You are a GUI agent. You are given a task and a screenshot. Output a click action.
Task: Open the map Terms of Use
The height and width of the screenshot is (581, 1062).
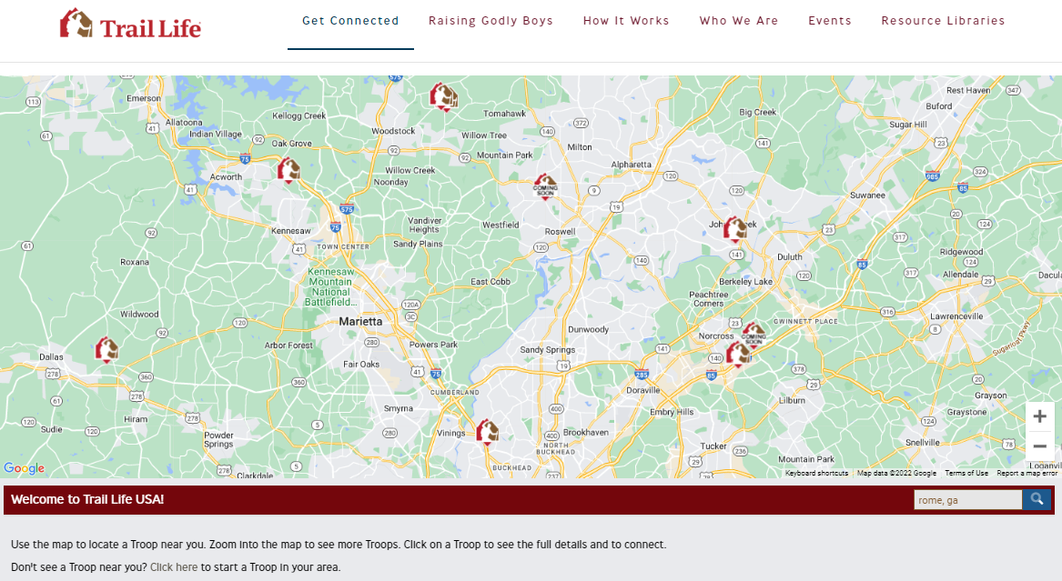pos(966,474)
